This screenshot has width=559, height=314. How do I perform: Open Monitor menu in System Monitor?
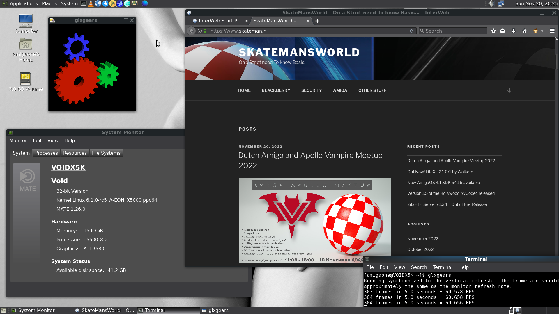pos(18,140)
